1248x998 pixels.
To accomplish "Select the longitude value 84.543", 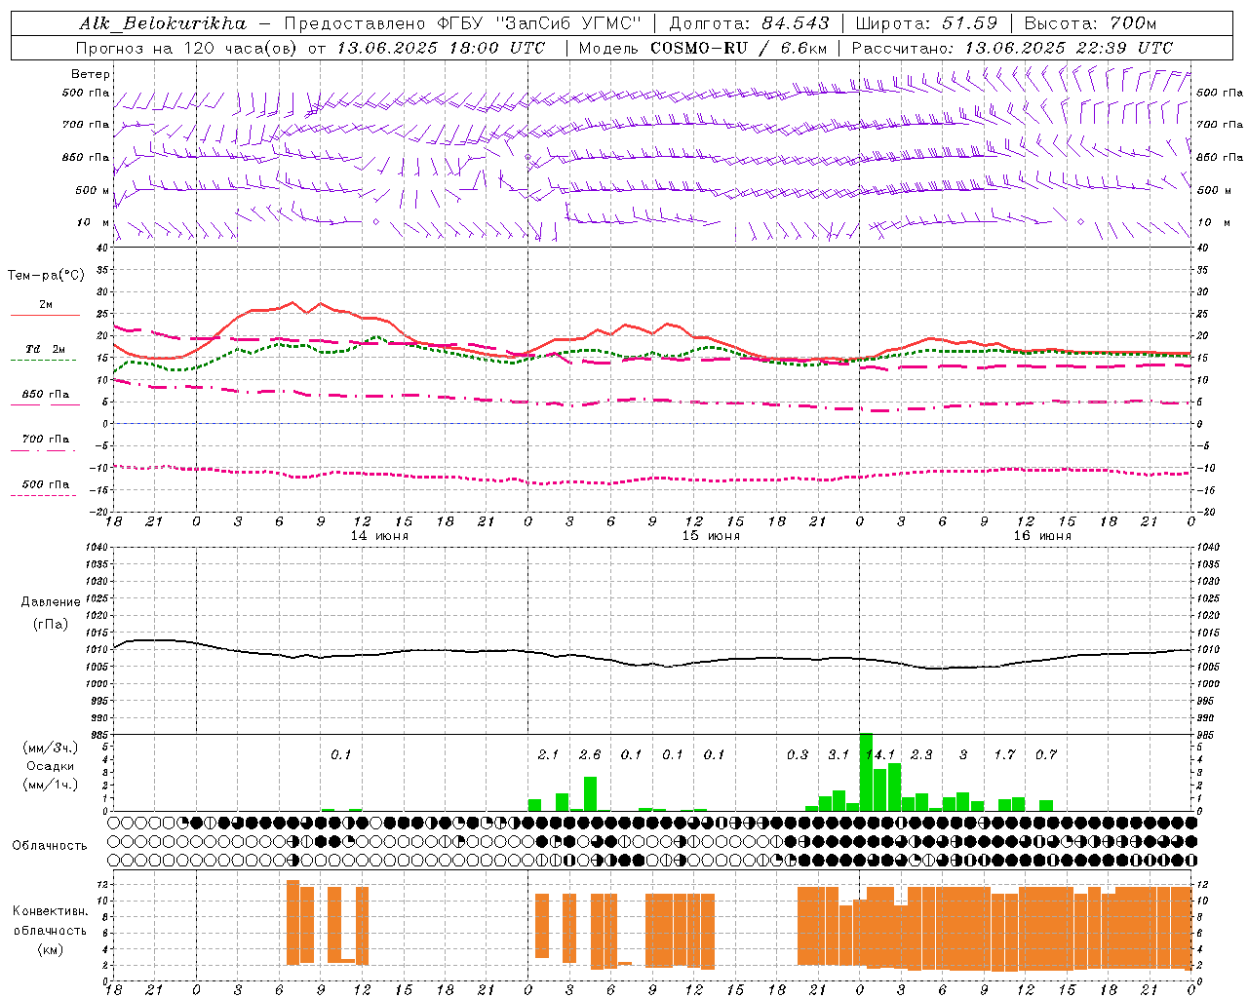I will pos(796,23).
